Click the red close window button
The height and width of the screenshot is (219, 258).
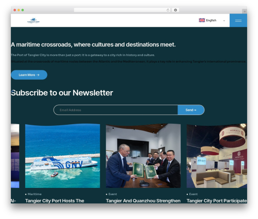click(15, 10)
